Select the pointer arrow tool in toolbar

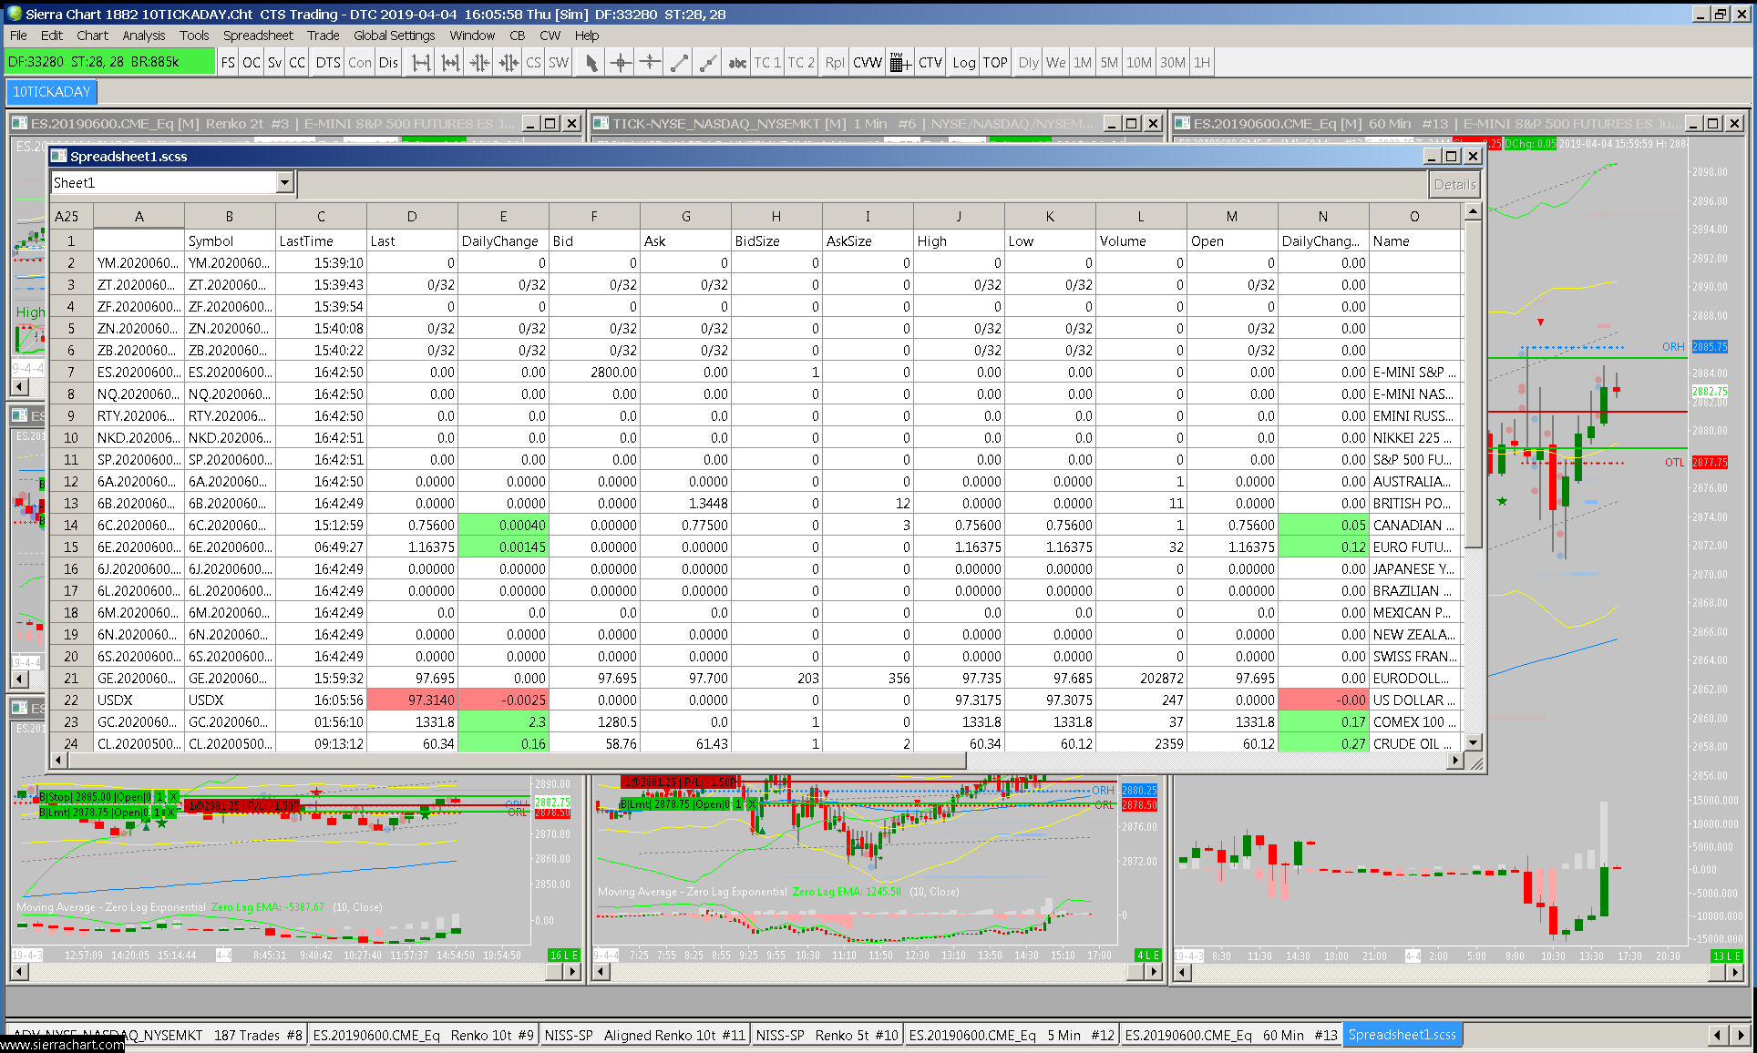[x=591, y=63]
